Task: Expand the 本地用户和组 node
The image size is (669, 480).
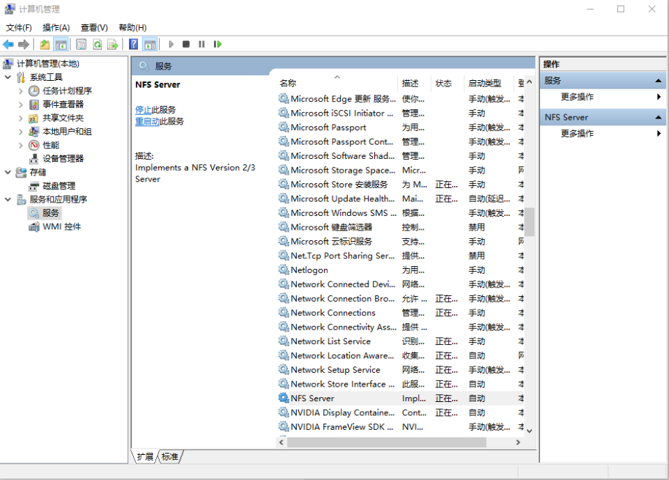Action: [20, 132]
